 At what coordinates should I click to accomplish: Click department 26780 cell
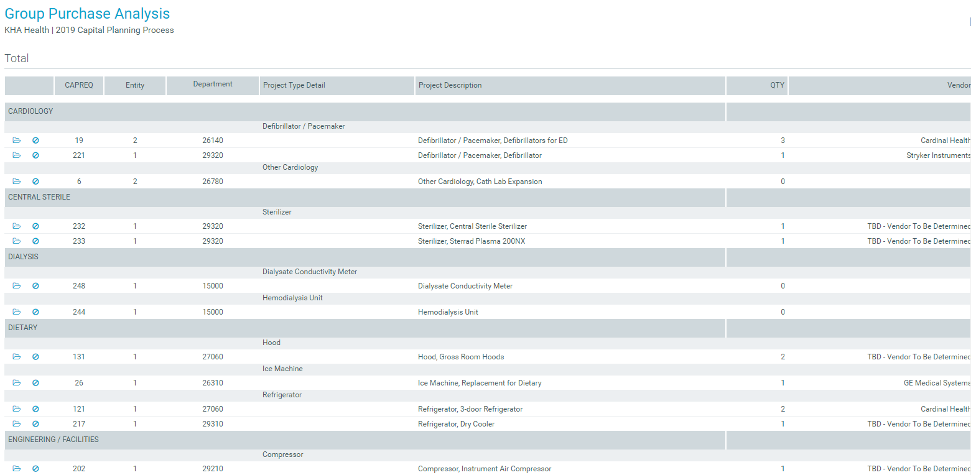[213, 182]
